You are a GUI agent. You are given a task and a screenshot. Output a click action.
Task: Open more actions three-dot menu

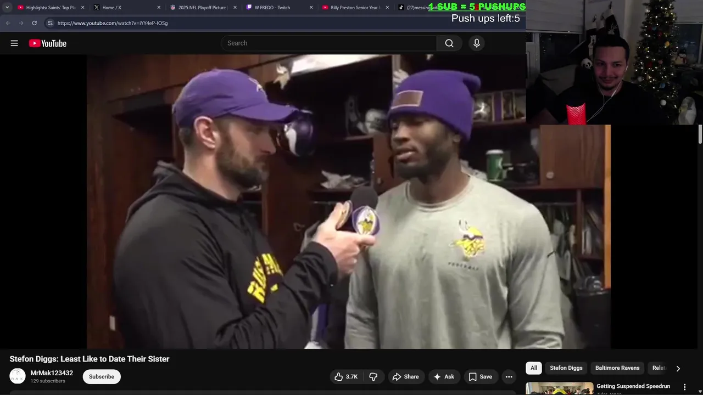(509, 377)
